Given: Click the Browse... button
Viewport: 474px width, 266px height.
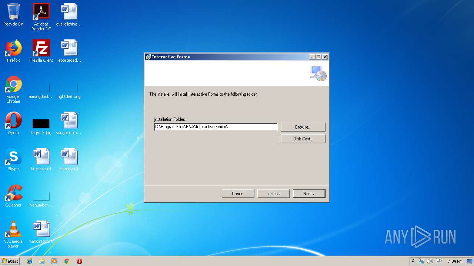Looking at the screenshot, I should click(303, 127).
